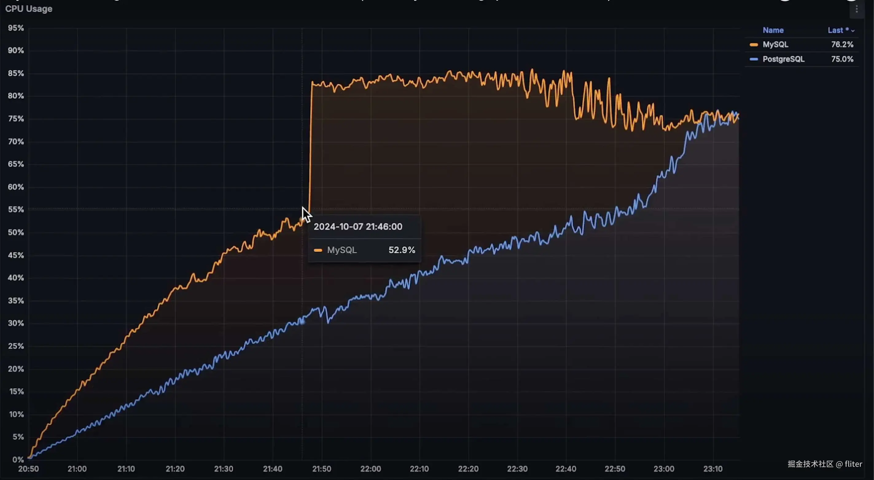The width and height of the screenshot is (874, 480).
Task: Click the CPU Usage panel title
Action: click(x=29, y=9)
